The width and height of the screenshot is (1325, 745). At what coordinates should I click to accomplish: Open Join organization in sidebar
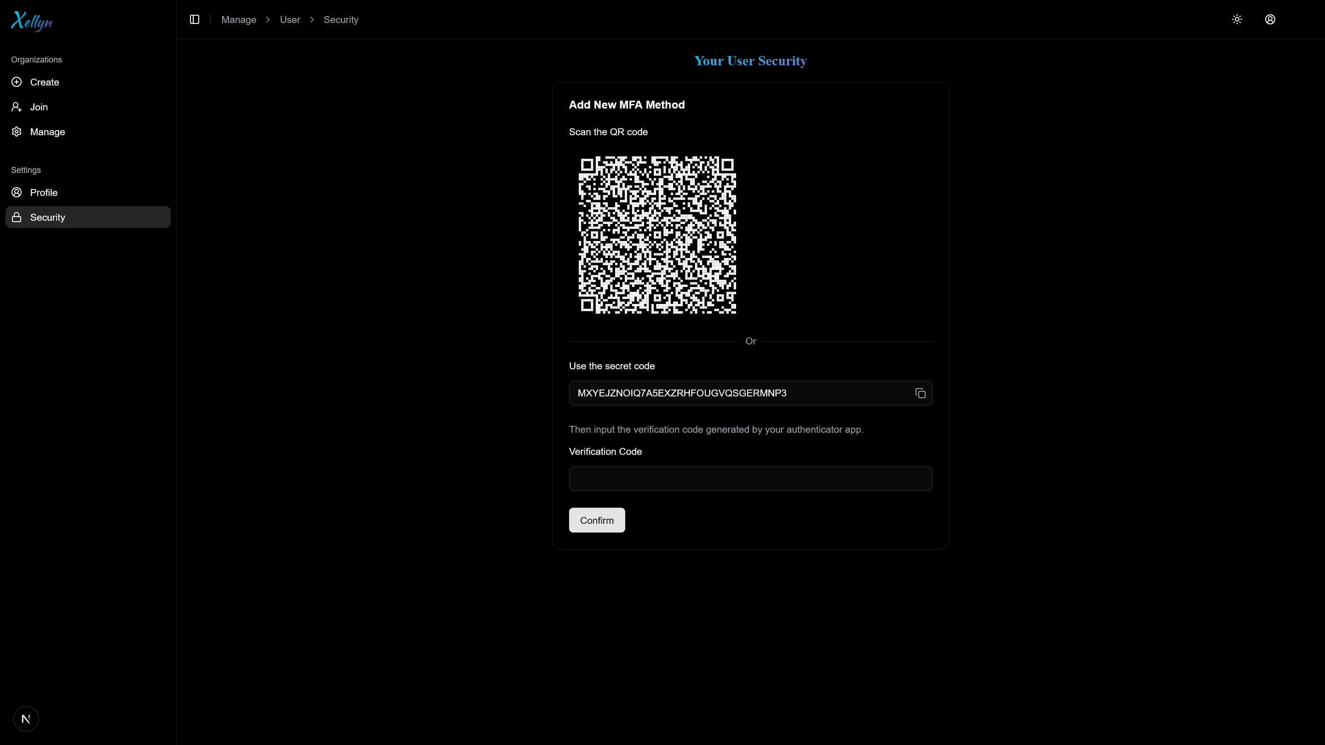[88, 107]
